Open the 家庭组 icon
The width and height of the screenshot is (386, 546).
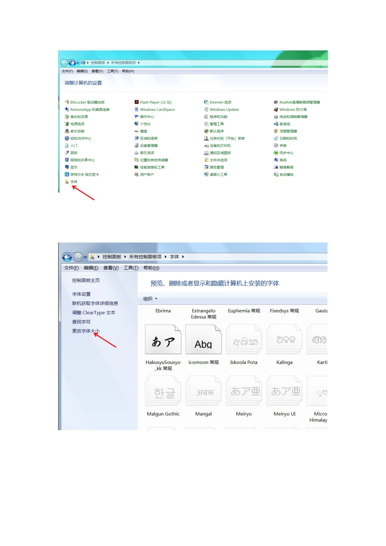pos(276,124)
